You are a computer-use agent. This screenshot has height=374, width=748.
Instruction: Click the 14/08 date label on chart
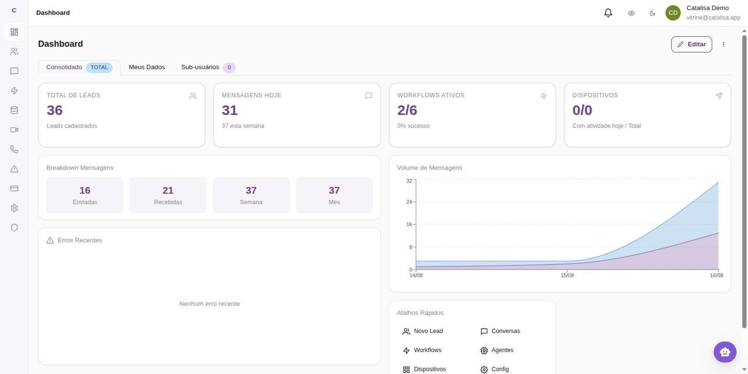pyautogui.click(x=416, y=276)
